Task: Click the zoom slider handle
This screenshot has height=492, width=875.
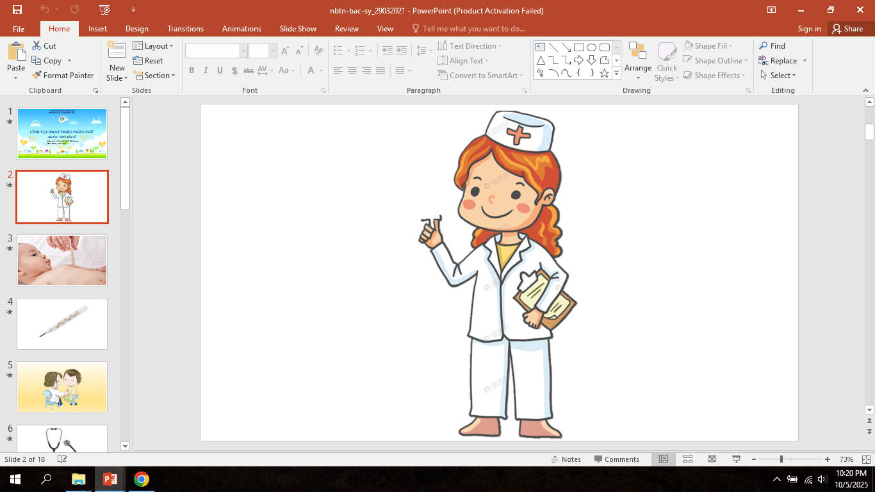Action: [781, 459]
